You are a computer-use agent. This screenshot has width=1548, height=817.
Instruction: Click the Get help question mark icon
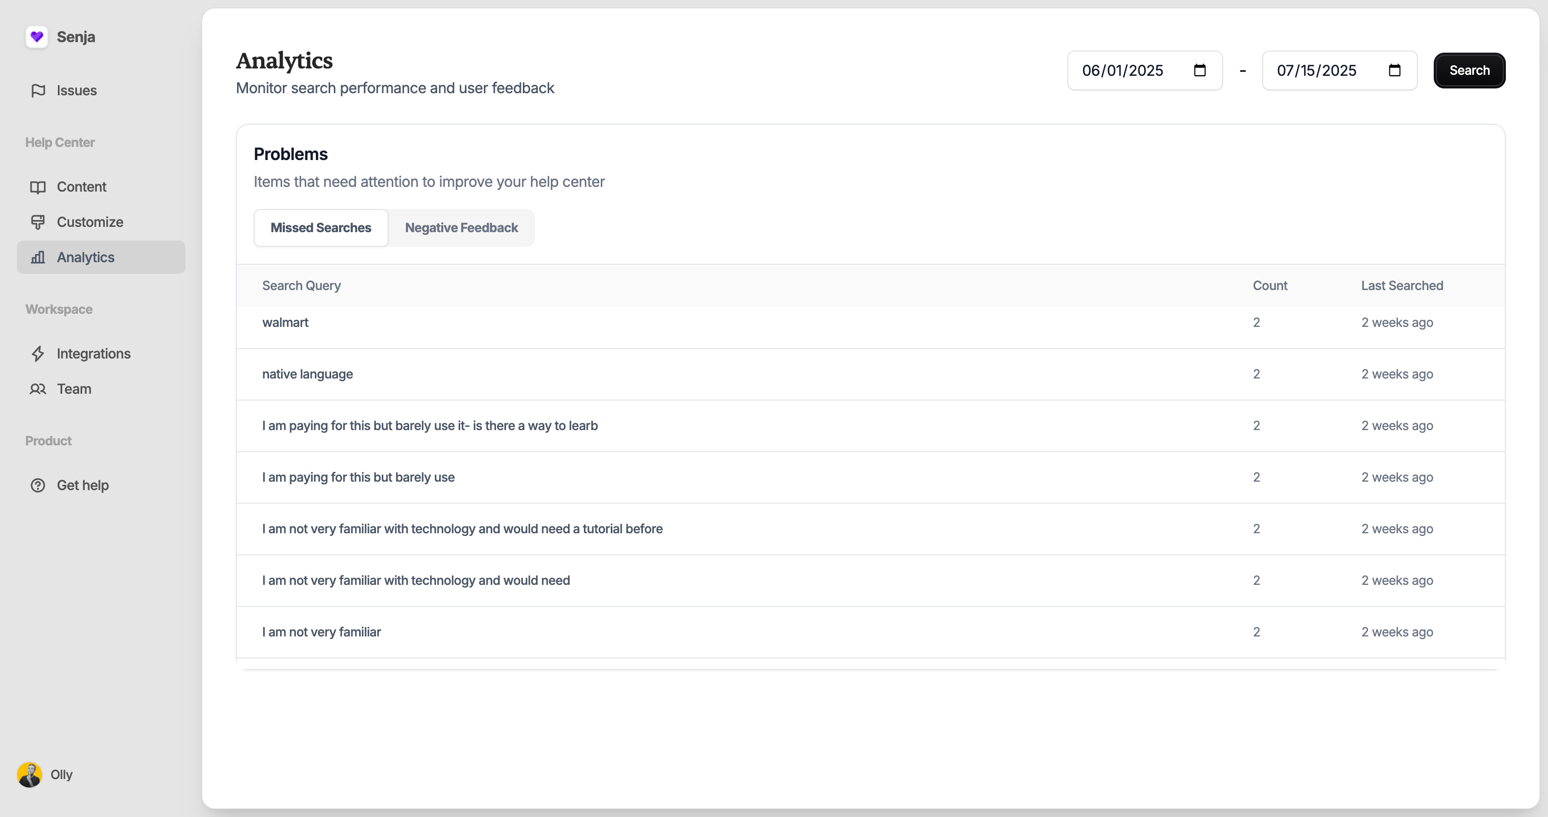pyautogui.click(x=38, y=485)
